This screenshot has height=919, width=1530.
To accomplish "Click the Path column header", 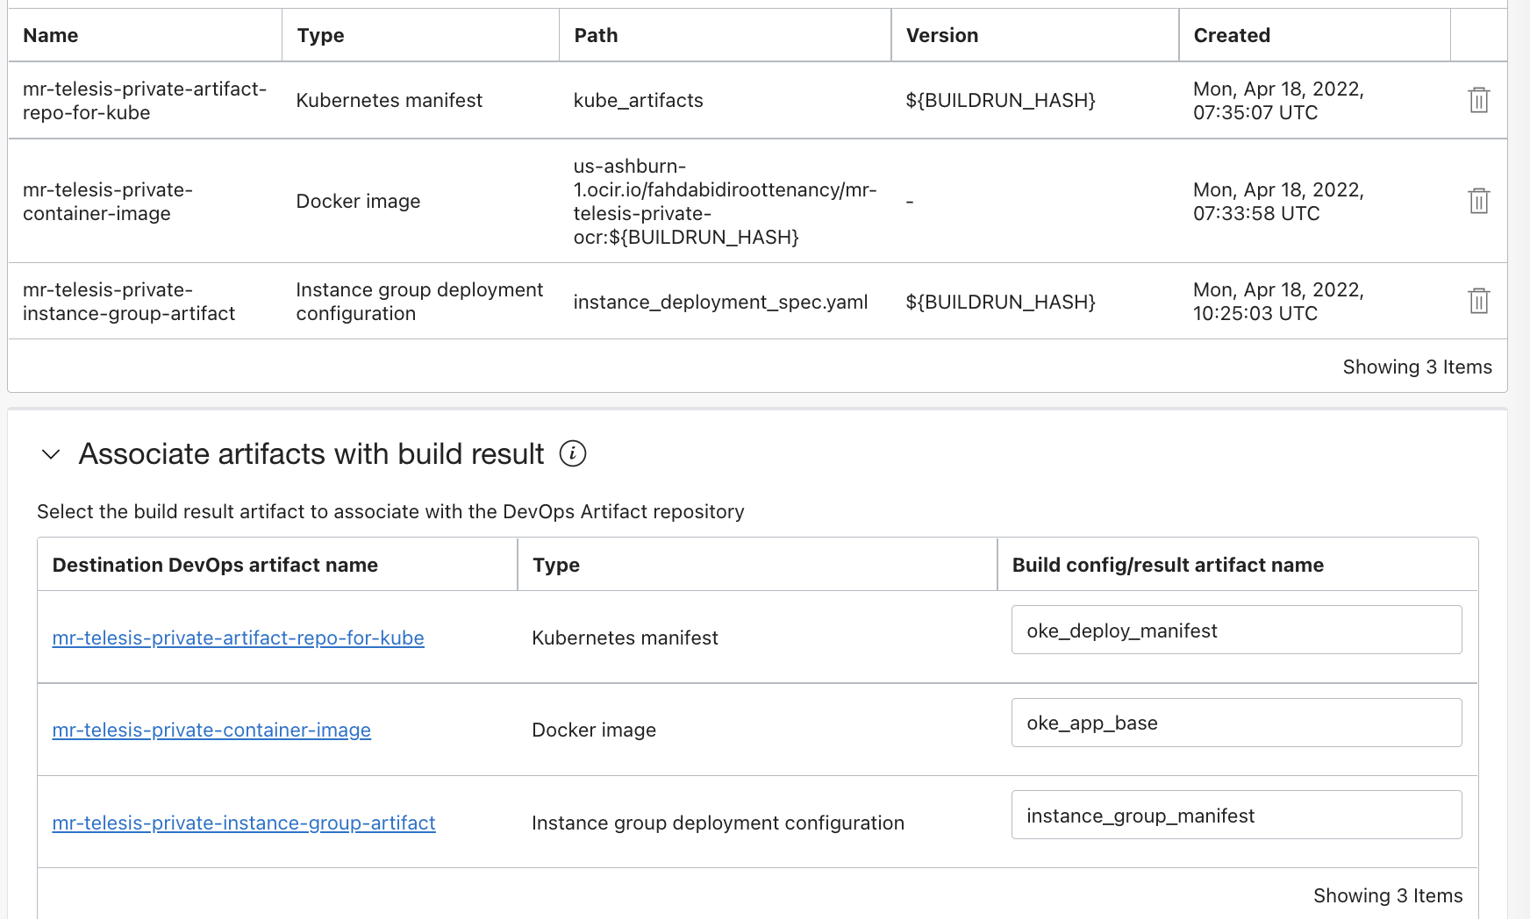I will click(x=596, y=35).
